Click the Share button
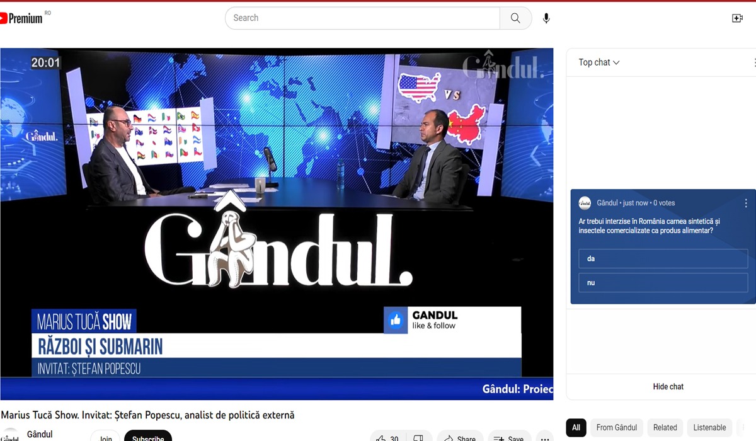The image size is (756, 441). 460,437
